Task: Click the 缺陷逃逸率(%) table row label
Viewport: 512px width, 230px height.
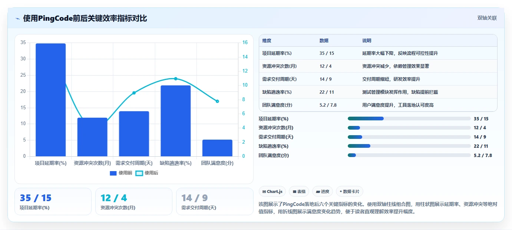Action: tap(277, 92)
